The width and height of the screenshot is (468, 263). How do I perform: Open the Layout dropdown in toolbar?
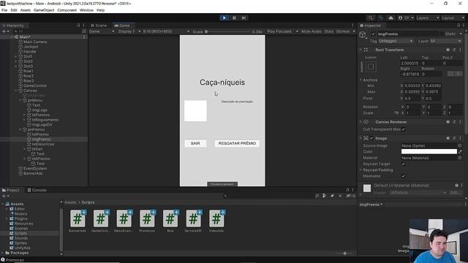click(453, 18)
